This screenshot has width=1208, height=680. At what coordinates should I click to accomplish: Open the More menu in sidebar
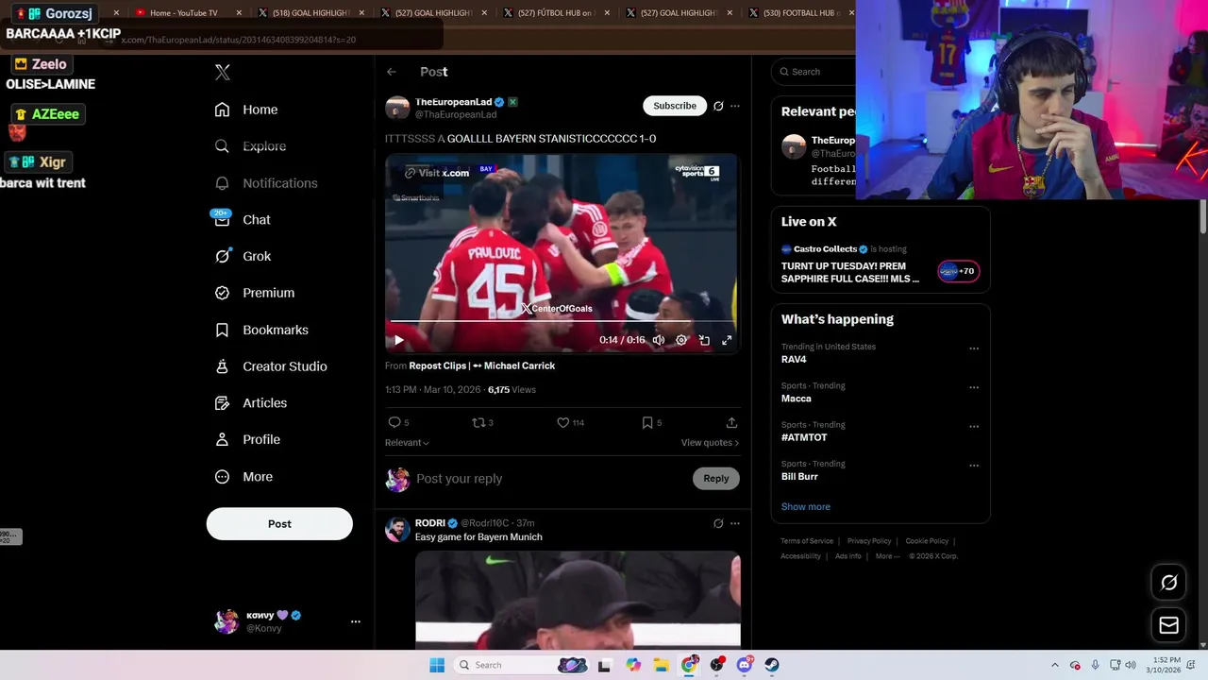tap(243, 477)
